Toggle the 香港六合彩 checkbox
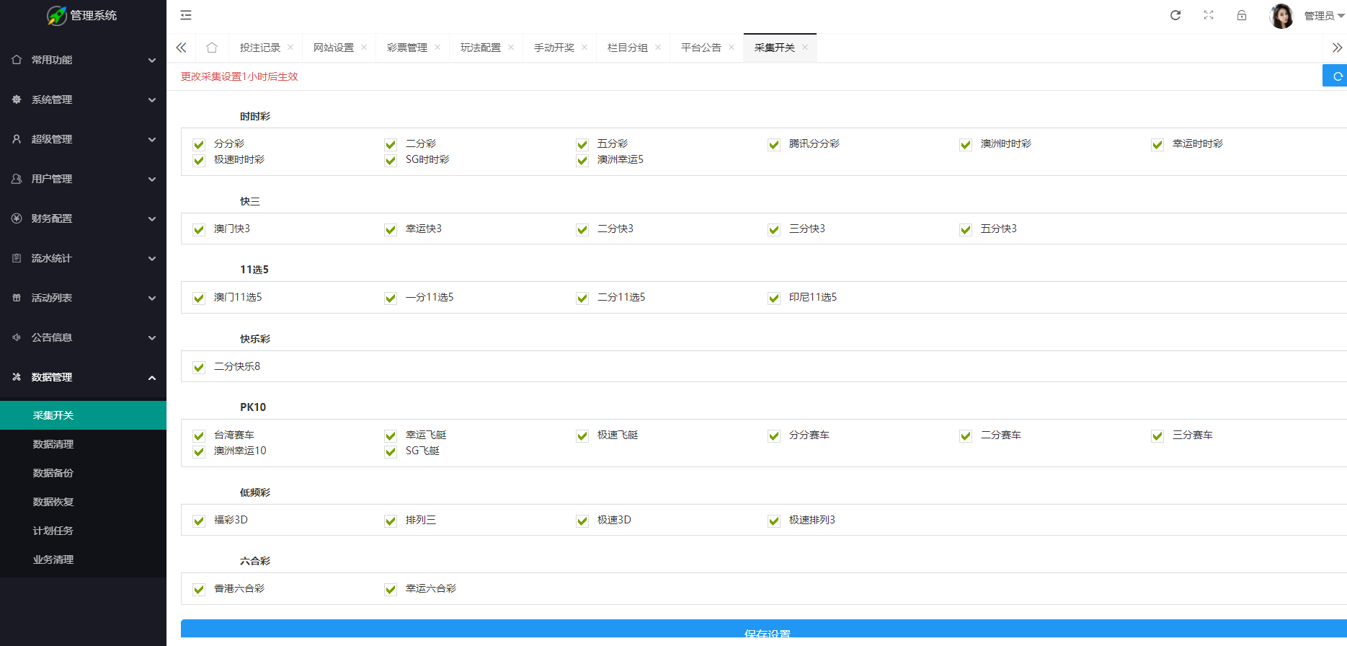The width and height of the screenshot is (1347, 646). [x=199, y=589]
